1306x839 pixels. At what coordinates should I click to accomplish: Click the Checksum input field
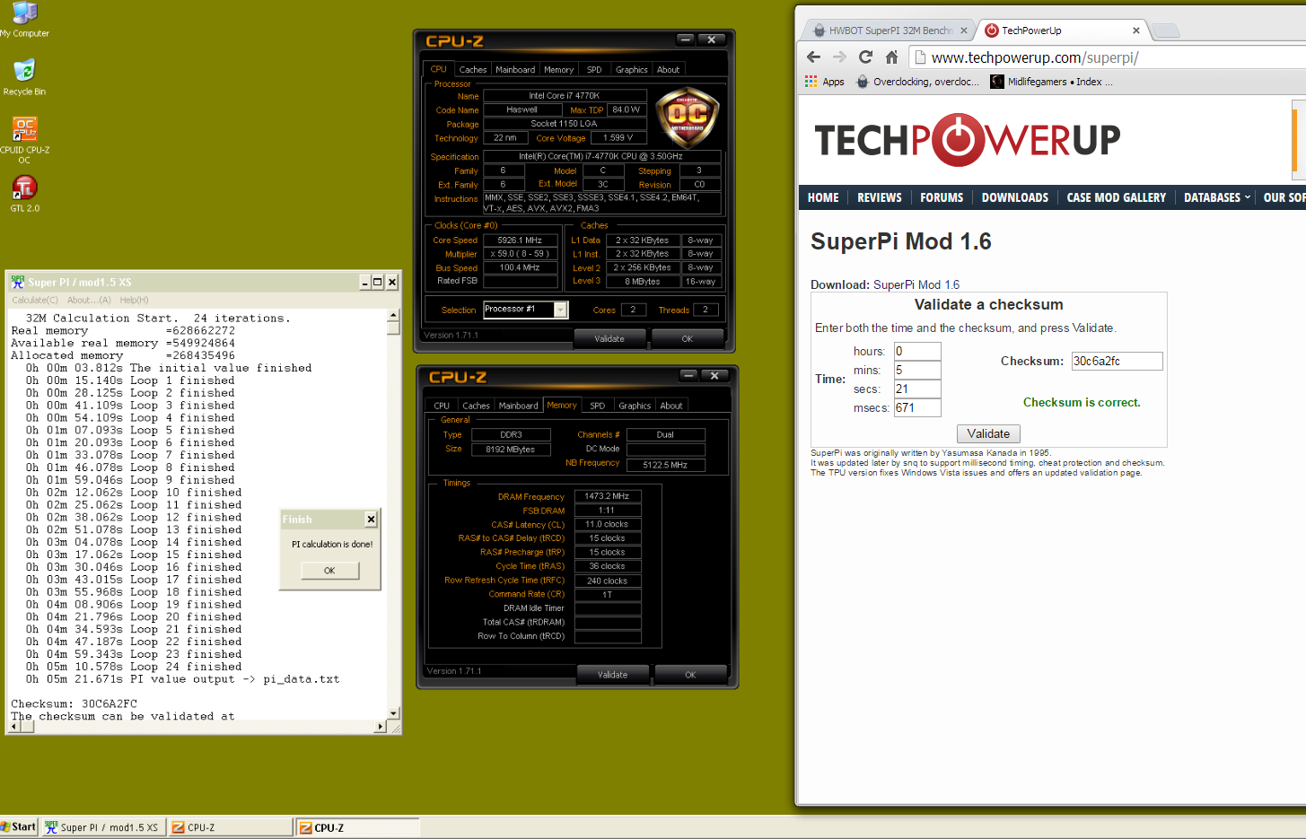pos(1116,362)
